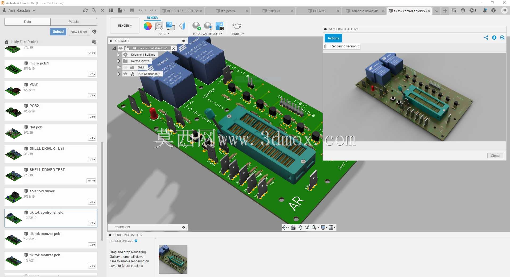This screenshot has width=510, height=277.
Task: Activate the tik tok control shield v3 radio button
Action: coord(174,48)
